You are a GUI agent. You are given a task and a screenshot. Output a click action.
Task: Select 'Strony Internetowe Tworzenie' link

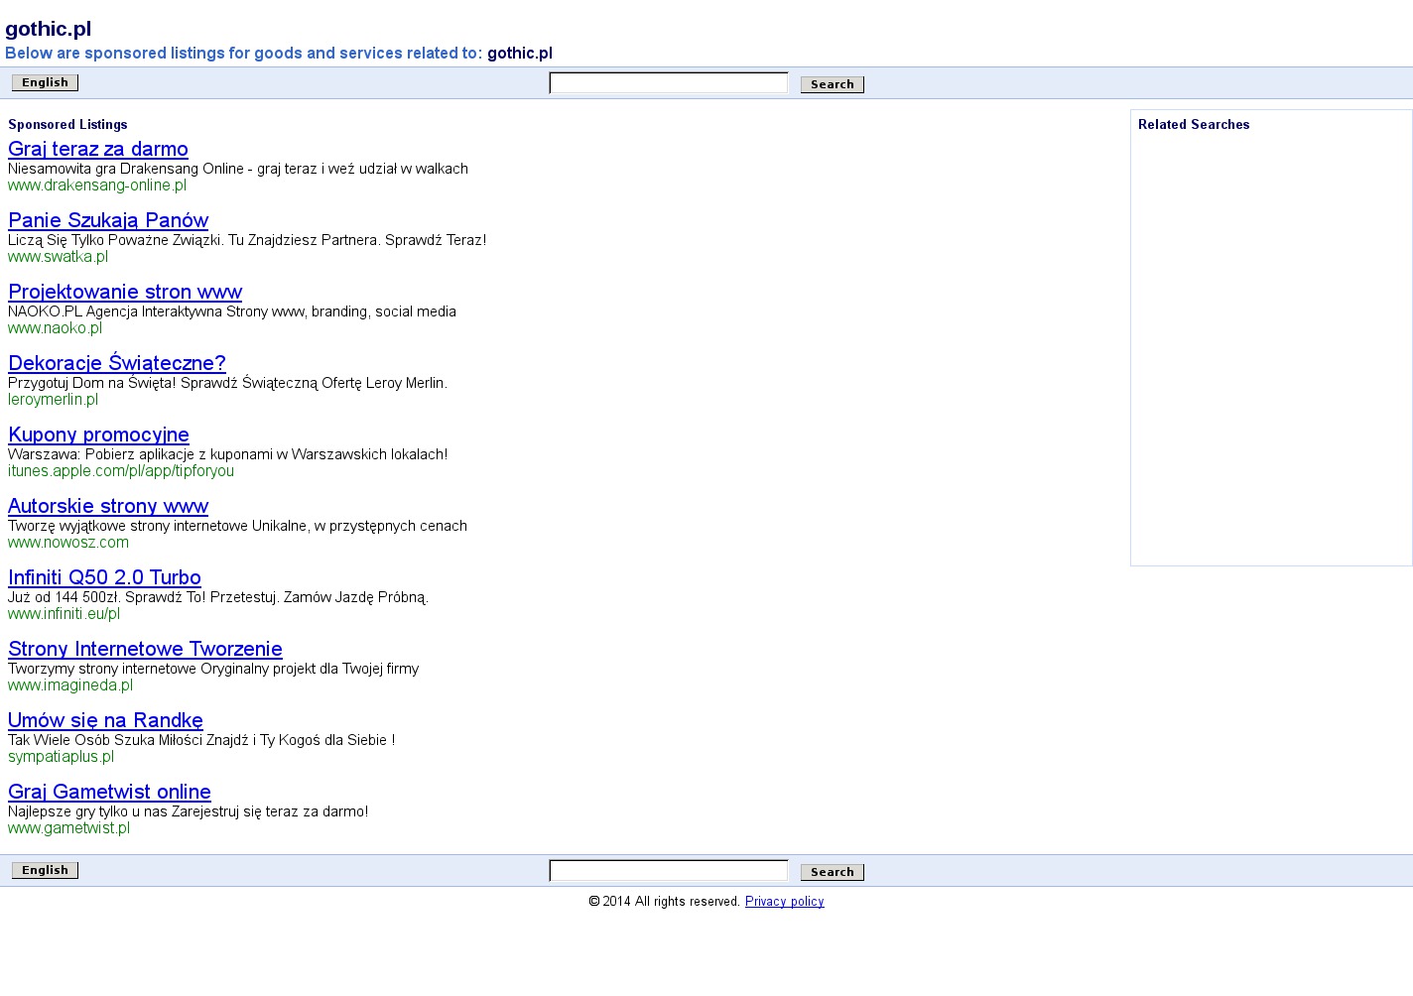145,650
